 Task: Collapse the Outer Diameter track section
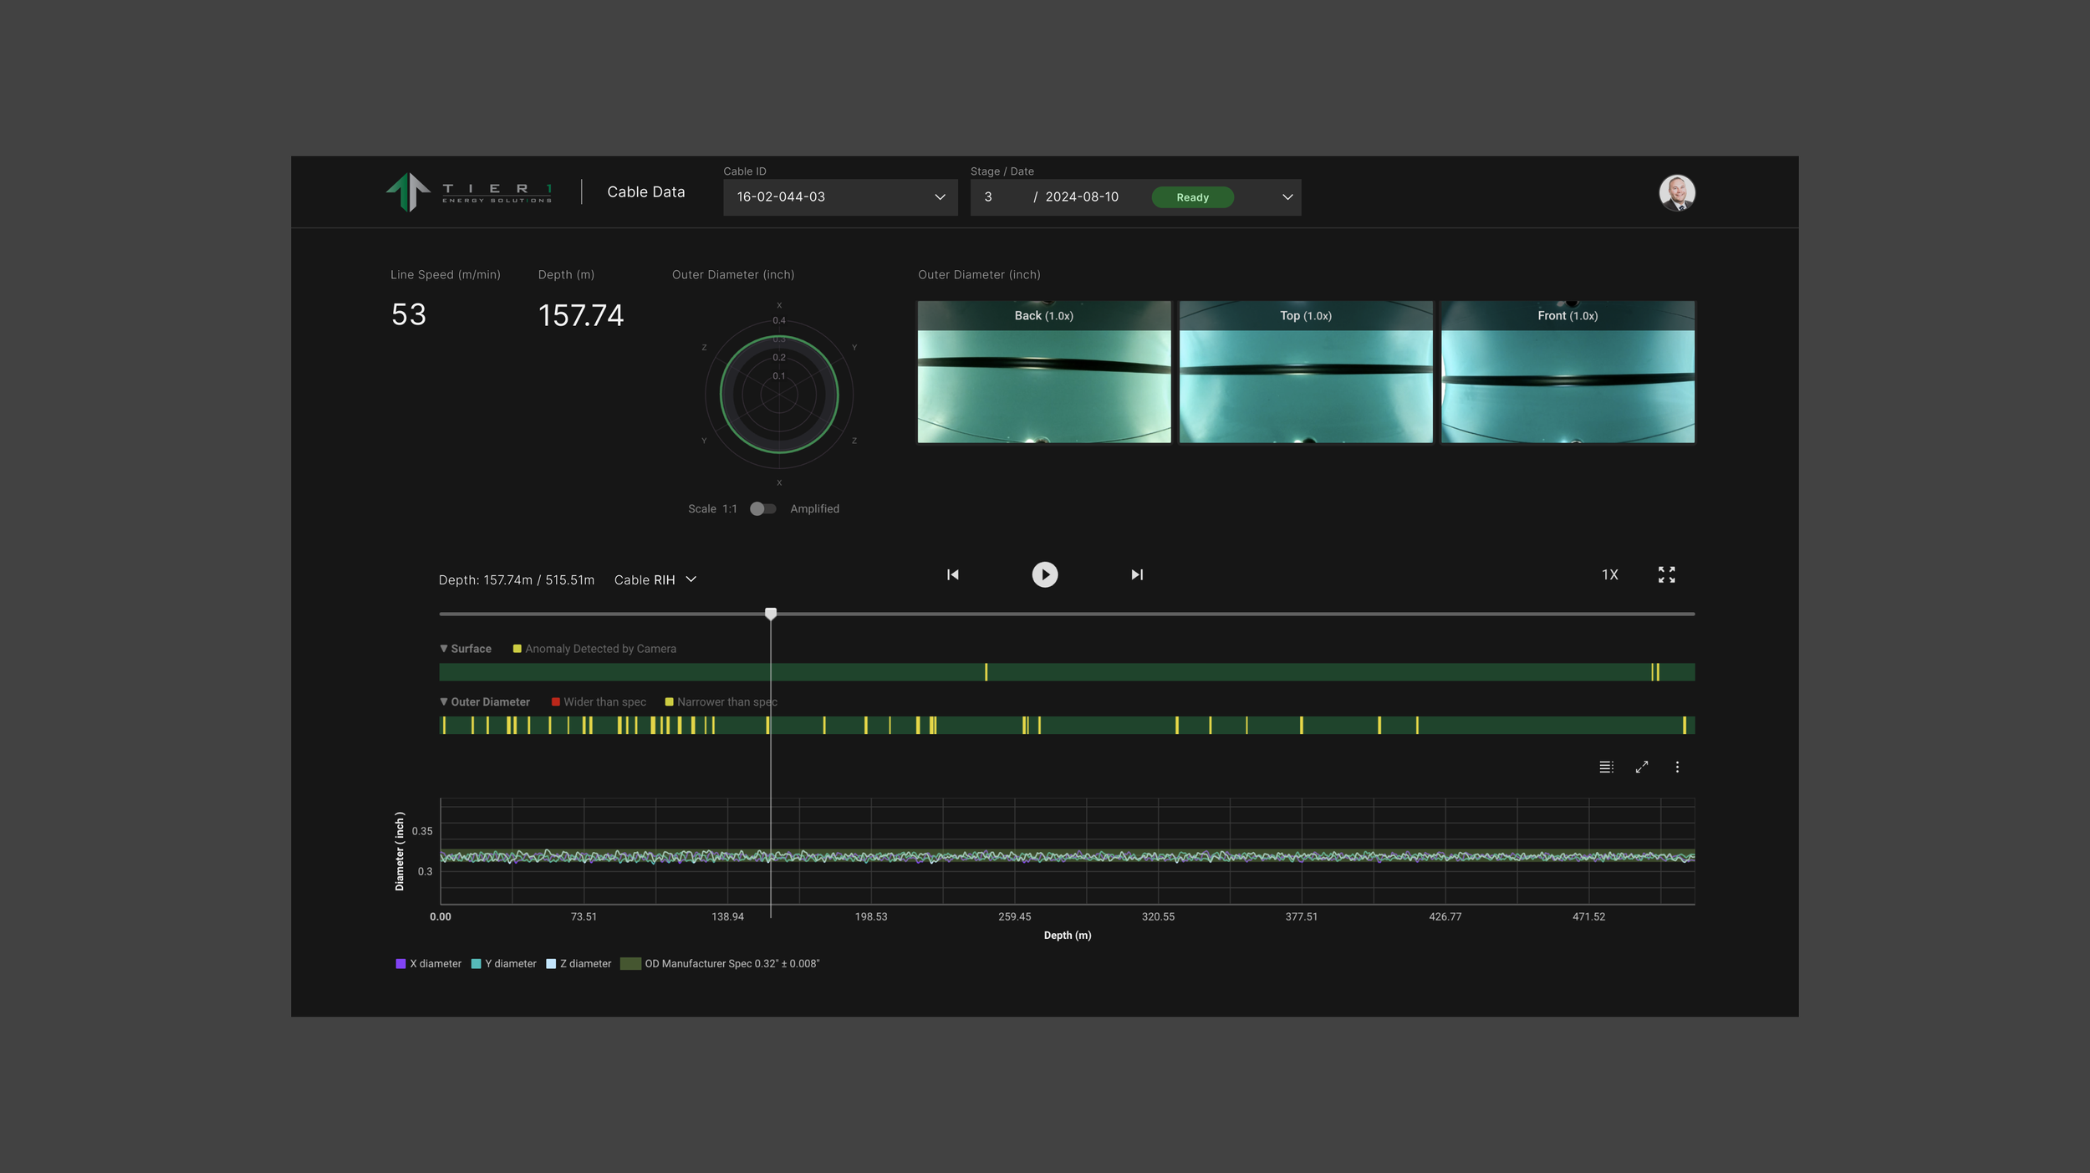click(444, 702)
